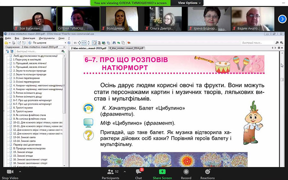Select the image selection tool

coord(104,43)
